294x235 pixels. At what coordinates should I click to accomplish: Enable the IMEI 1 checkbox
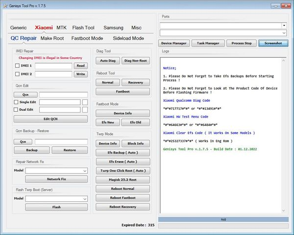click(17, 66)
